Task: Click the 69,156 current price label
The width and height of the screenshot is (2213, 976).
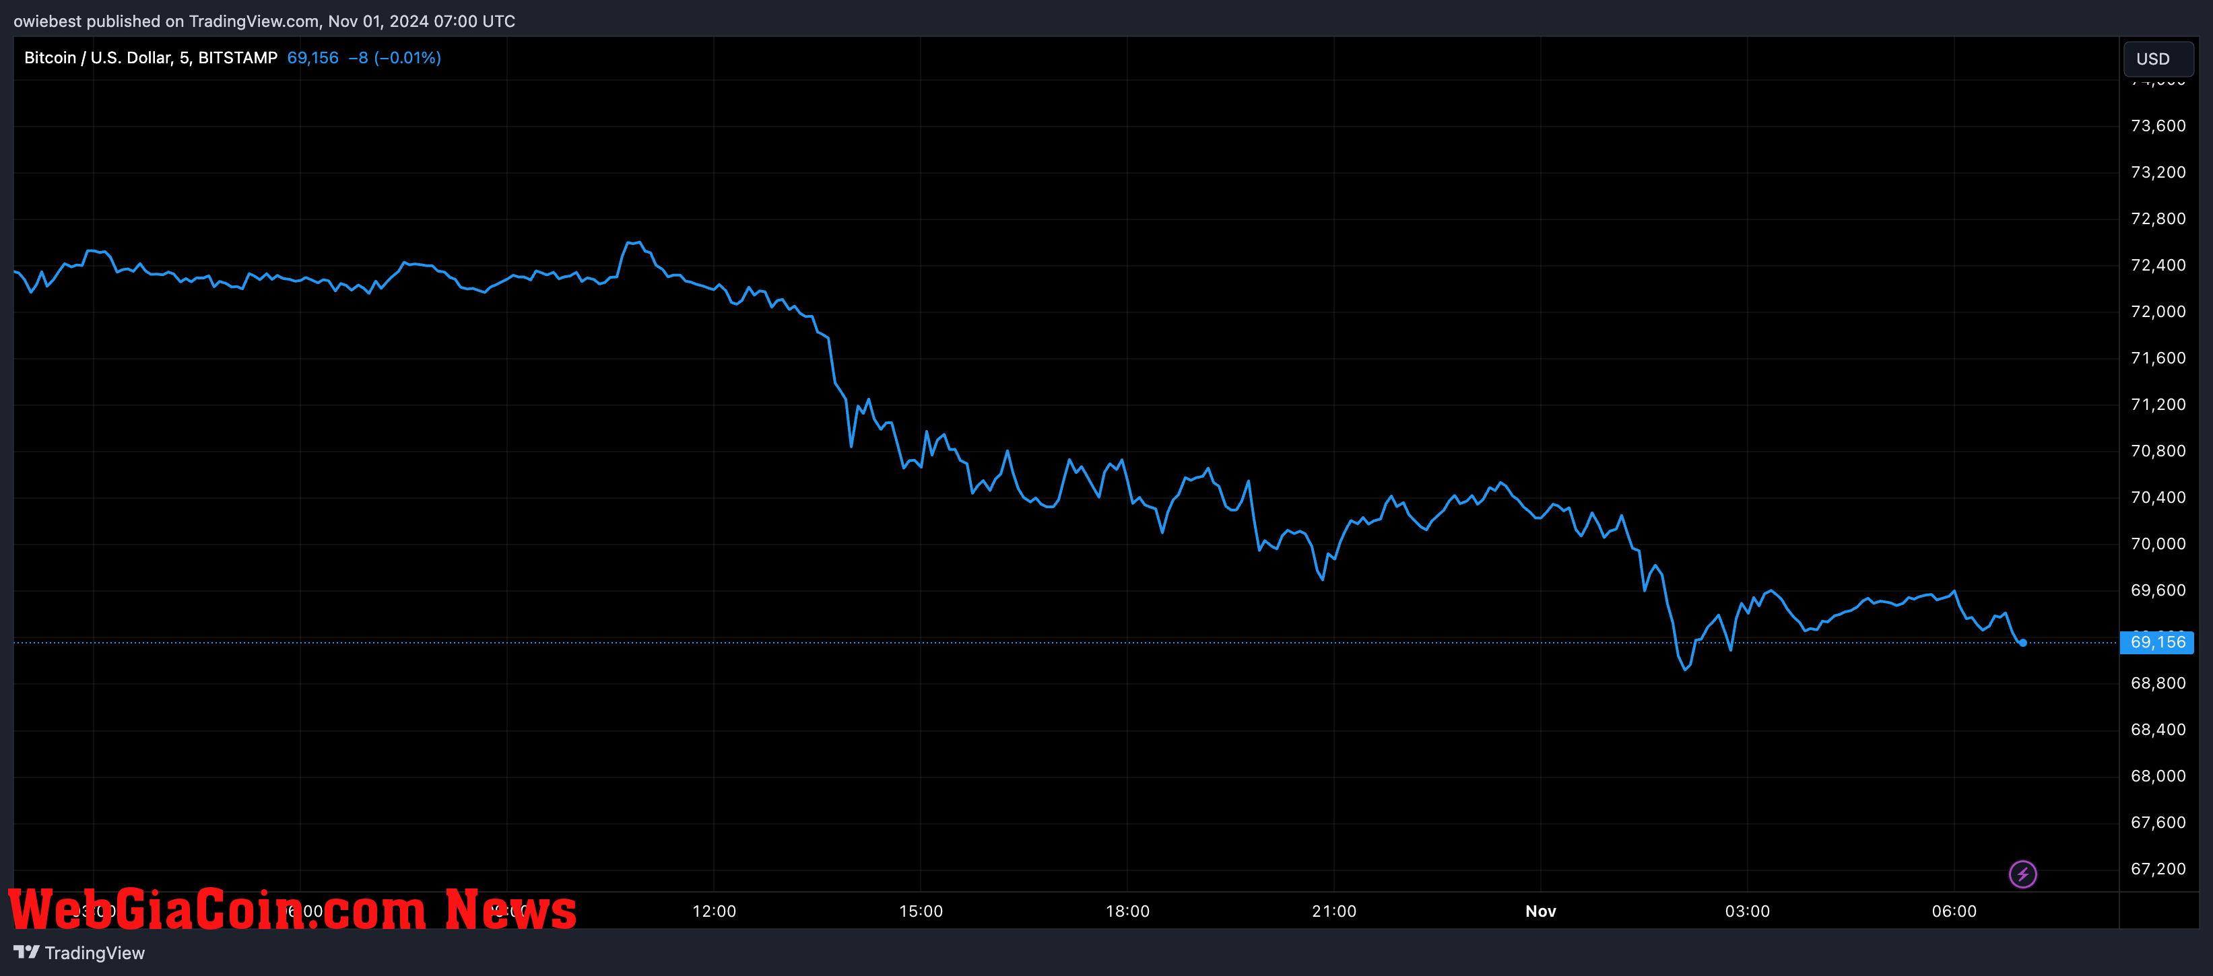Action: tap(2156, 642)
